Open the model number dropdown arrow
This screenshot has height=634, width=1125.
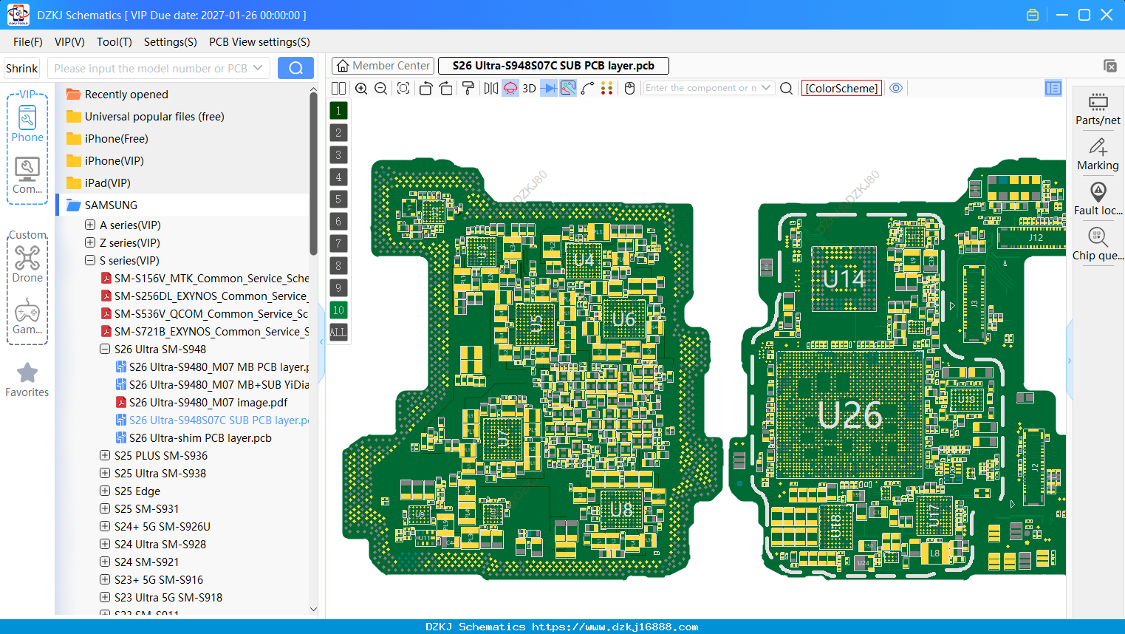point(258,68)
